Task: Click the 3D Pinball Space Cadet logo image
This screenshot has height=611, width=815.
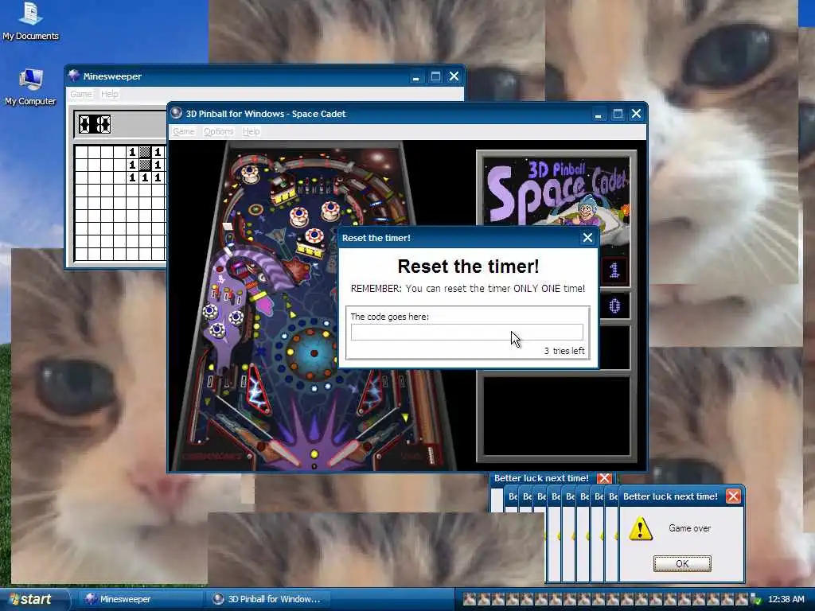Action: (556, 193)
